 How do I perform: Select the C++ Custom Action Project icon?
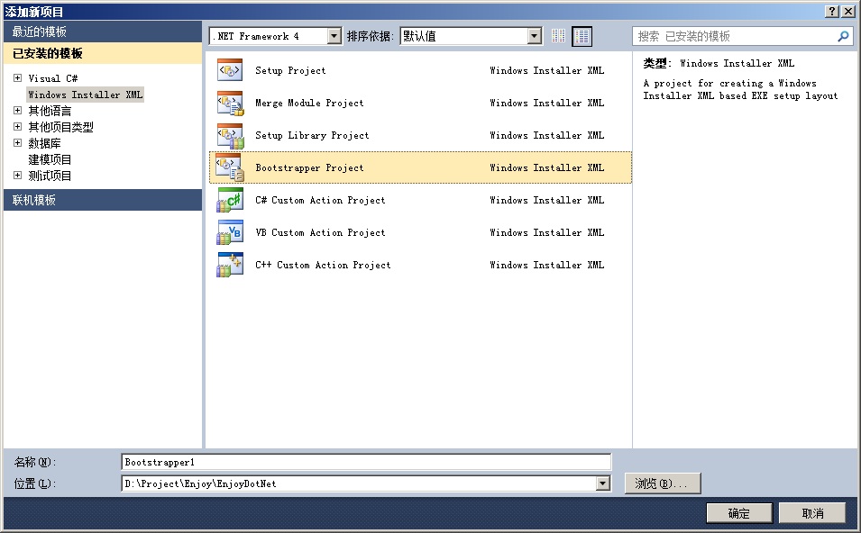[230, 265]
